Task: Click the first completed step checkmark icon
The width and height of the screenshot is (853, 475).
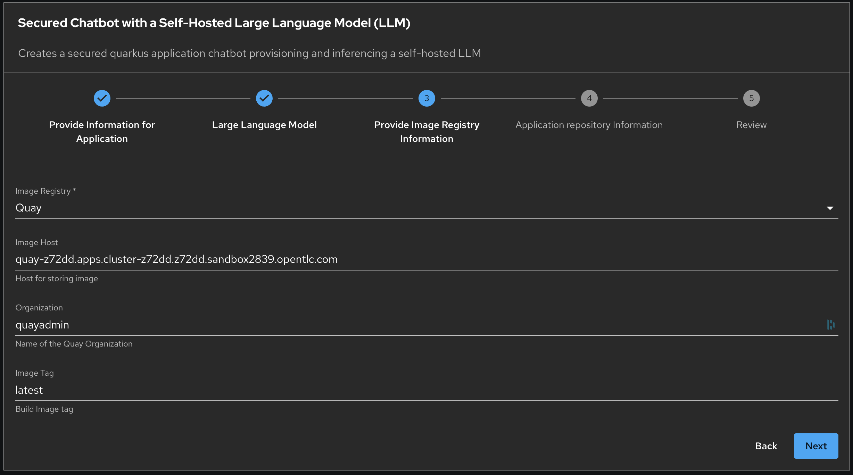Action: 102,98
